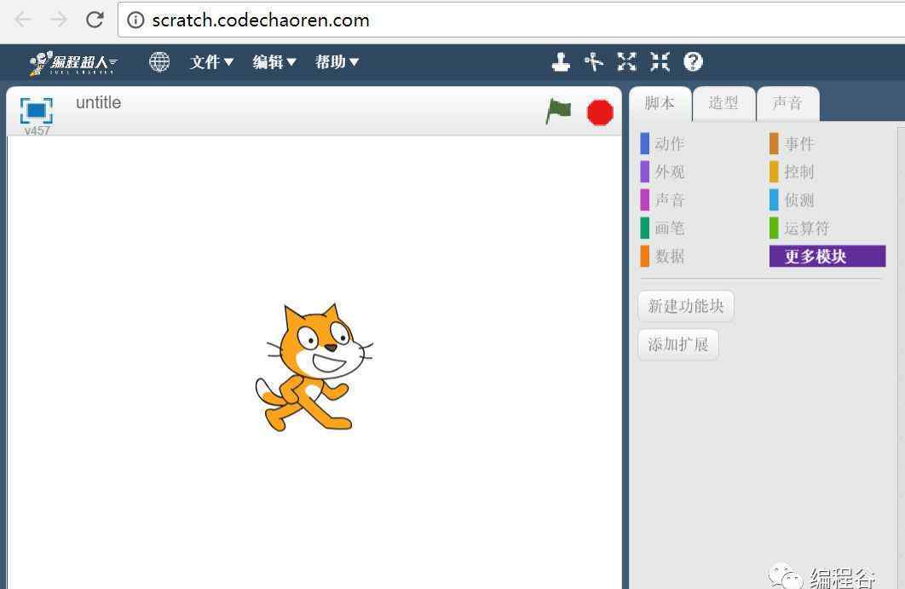
Task: Switch to the 造型 tab
Action: [x=723, y=104]
